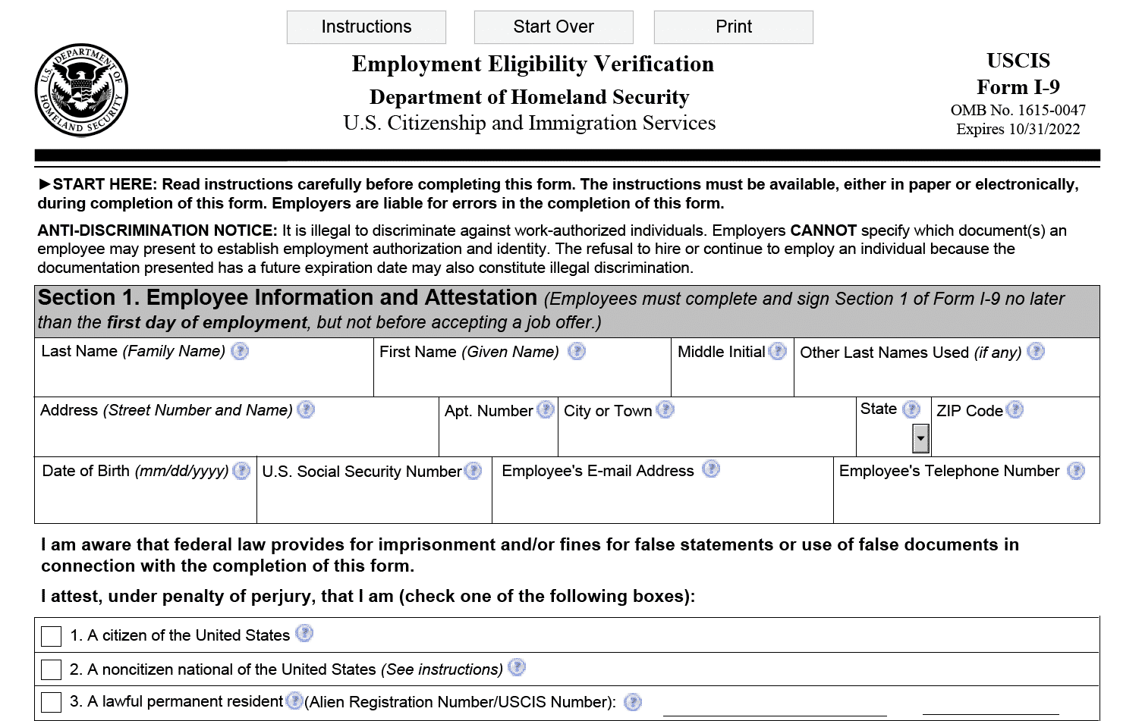Check citizen of the United States box
Screen dimensions: 1142x721
coord(52,636)
